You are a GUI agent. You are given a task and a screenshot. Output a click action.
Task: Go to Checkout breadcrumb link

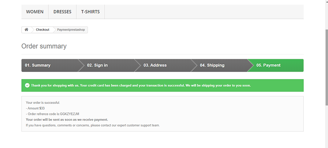pyautogui.click(x=43, y=29)
